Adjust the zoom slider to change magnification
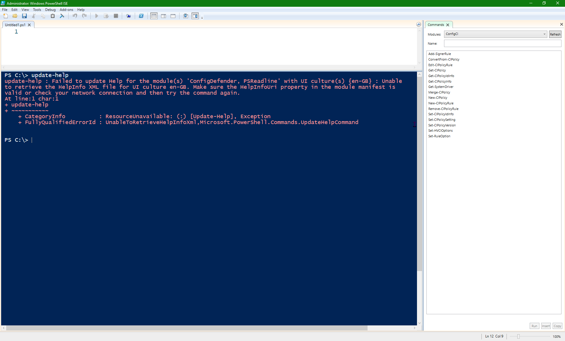Screen dimensions: 565x341 [x=518, y=336]
